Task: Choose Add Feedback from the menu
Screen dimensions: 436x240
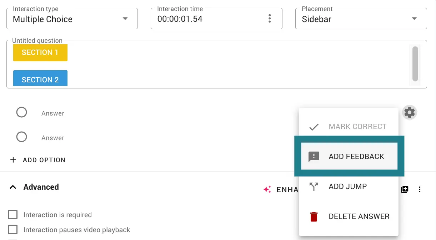Action: pos(349,157)
